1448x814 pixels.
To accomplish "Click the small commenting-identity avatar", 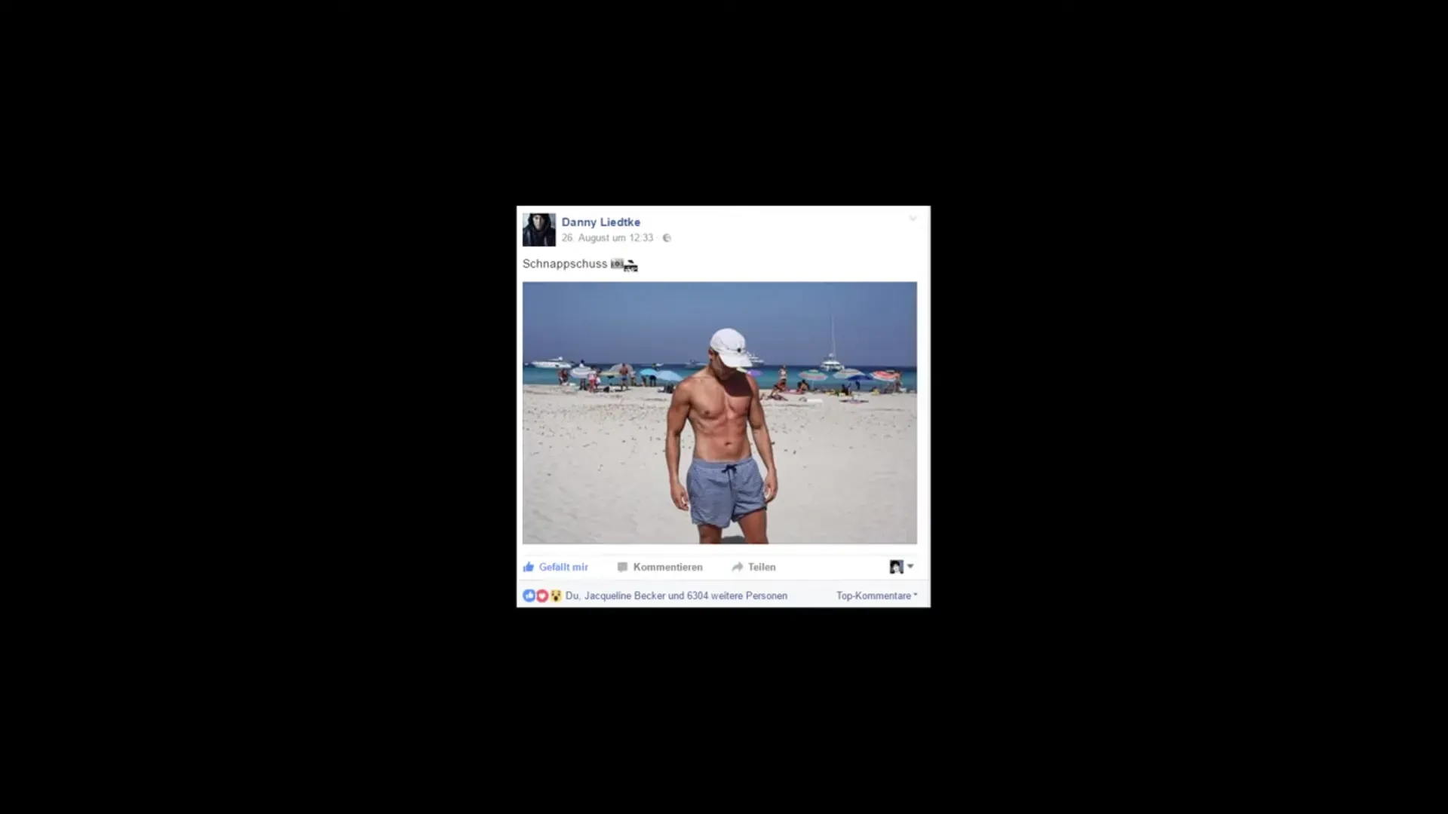I will click(896, 567).
